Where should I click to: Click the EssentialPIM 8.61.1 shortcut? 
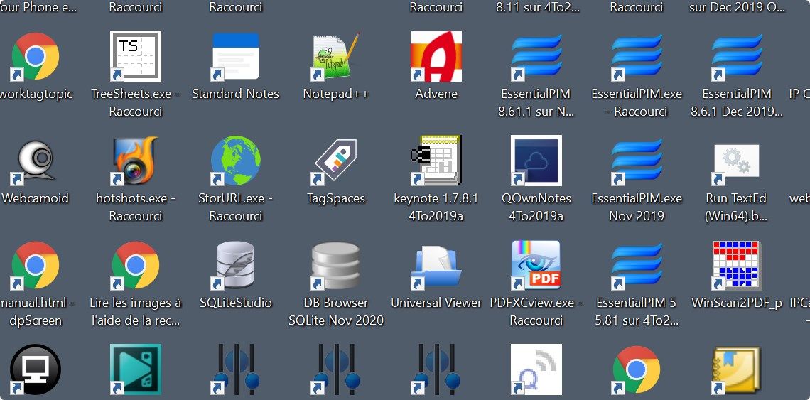[x=536, y=56]
